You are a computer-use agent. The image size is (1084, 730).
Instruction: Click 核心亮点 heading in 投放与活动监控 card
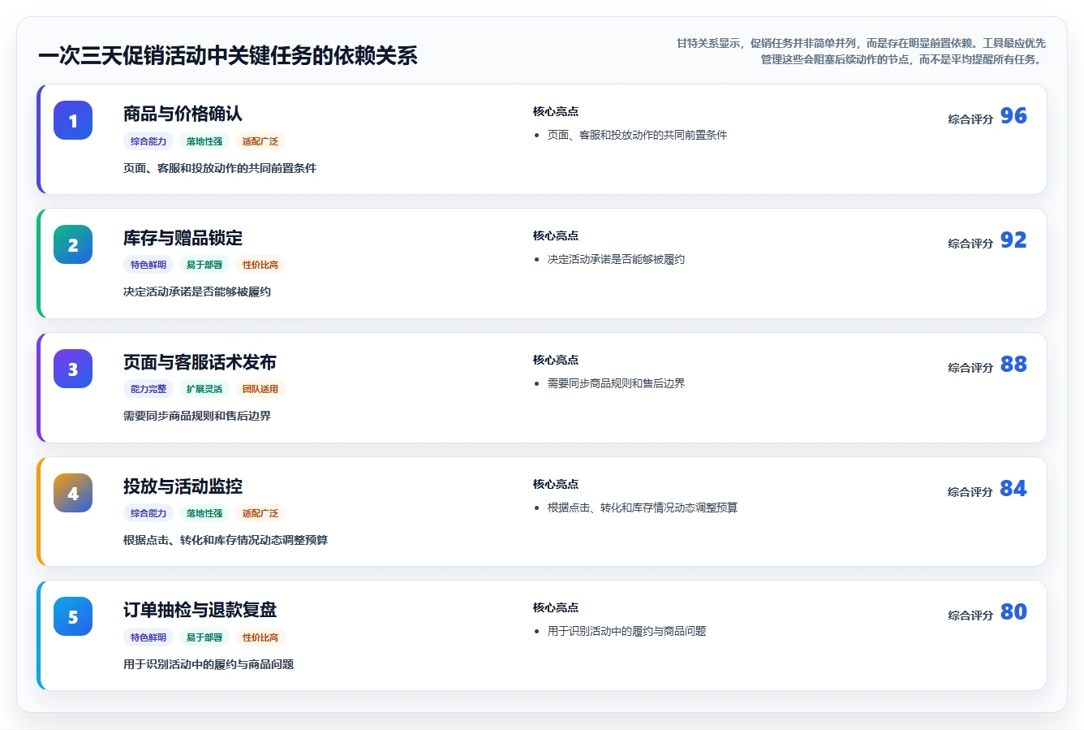(x=556, y=485)
